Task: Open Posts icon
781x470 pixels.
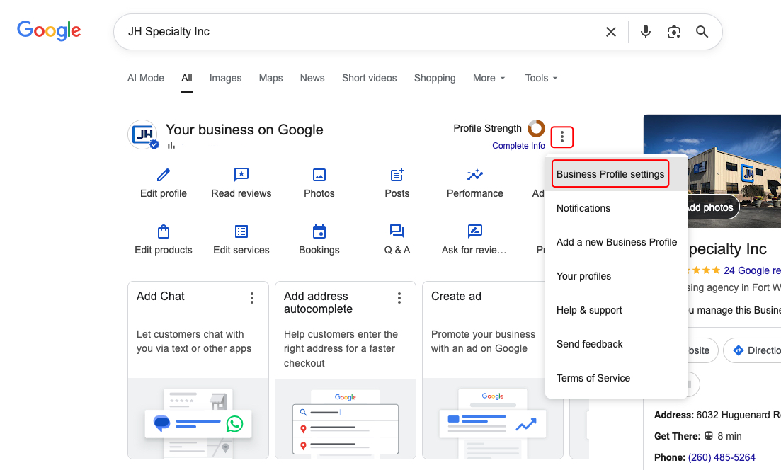Action: pos(397,175)
